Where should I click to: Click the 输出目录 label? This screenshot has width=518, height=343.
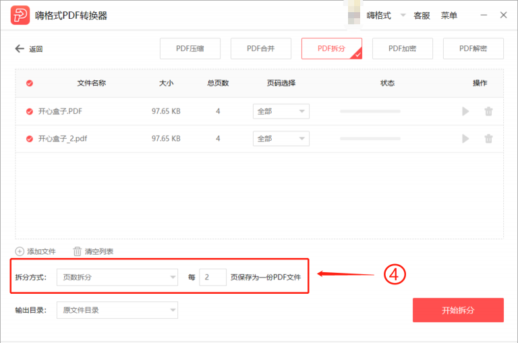[31, 311]
